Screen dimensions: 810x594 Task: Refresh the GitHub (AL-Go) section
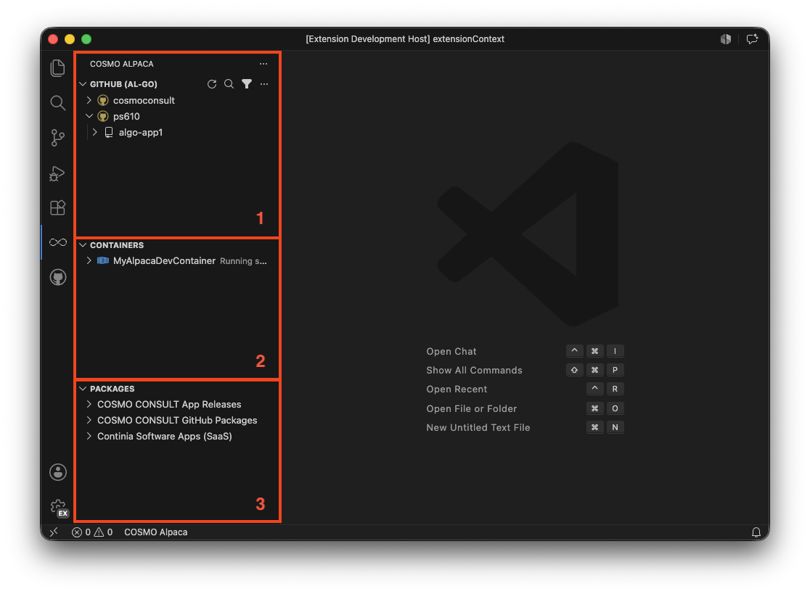click(212, 83)
